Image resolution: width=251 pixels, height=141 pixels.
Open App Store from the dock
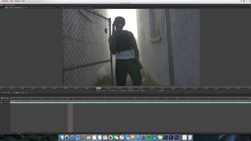tap(138, 137)
